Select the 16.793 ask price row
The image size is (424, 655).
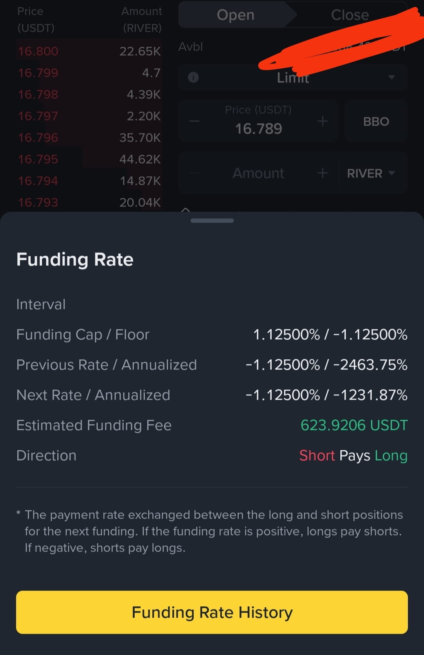tap(89, 202)
